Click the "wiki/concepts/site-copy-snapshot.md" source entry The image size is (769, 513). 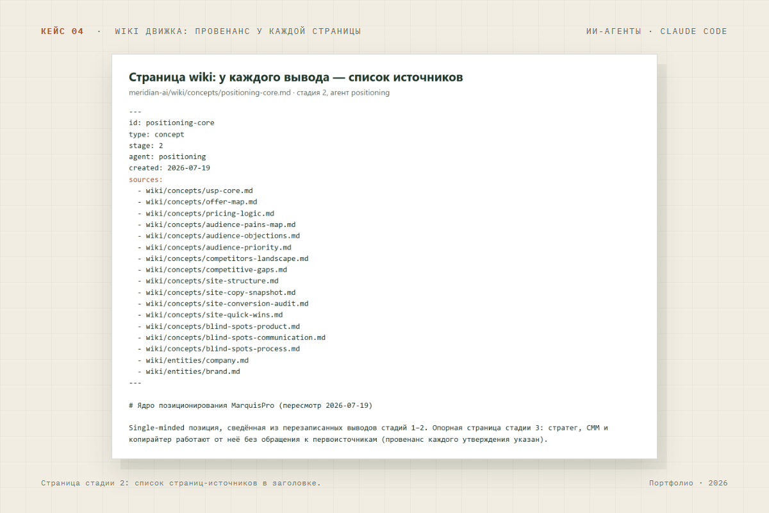[x=220, y=292]
